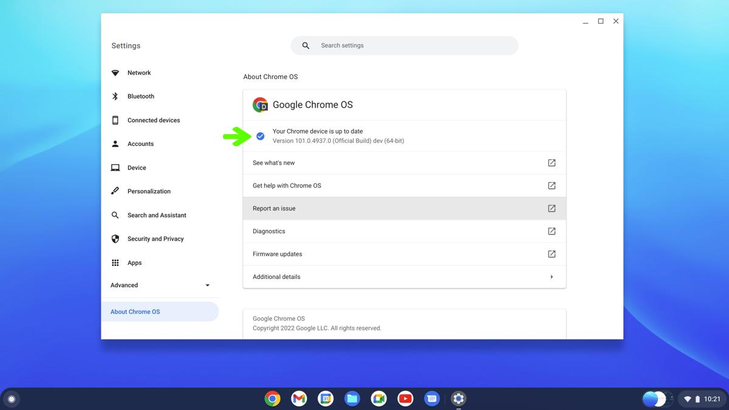Open Personalization using the paintbrush icon
729x410 pixels.
[115, 191]
